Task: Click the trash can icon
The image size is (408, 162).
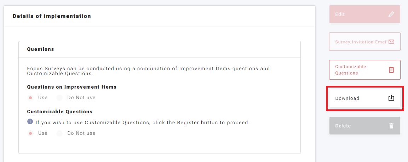Action: click(x=391, y=126)
